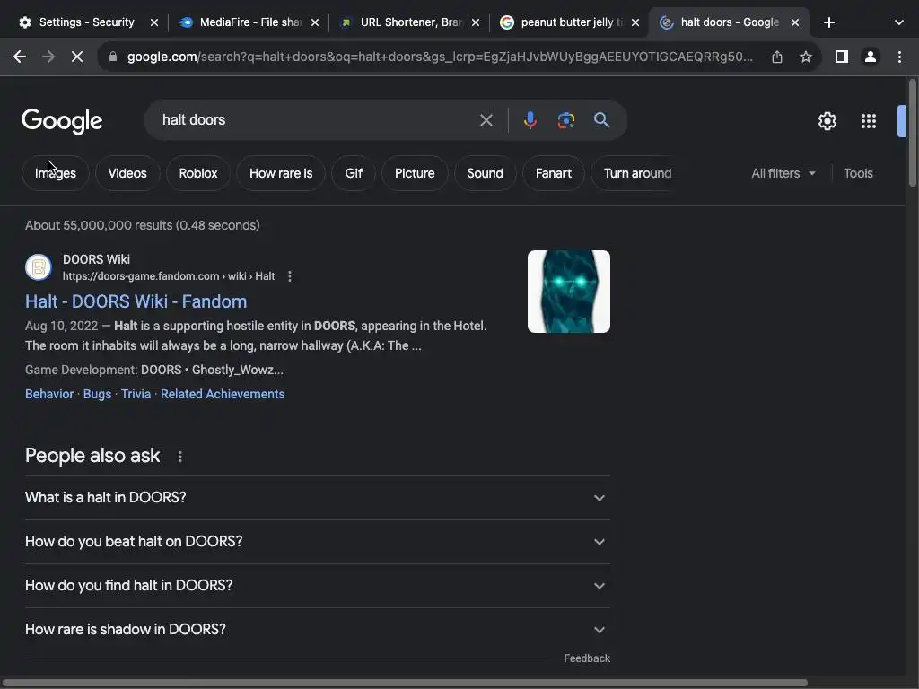Viewport: 919px width, 689px height.
Task: Open the Trivia sitelink
Action: click(136, 395)
